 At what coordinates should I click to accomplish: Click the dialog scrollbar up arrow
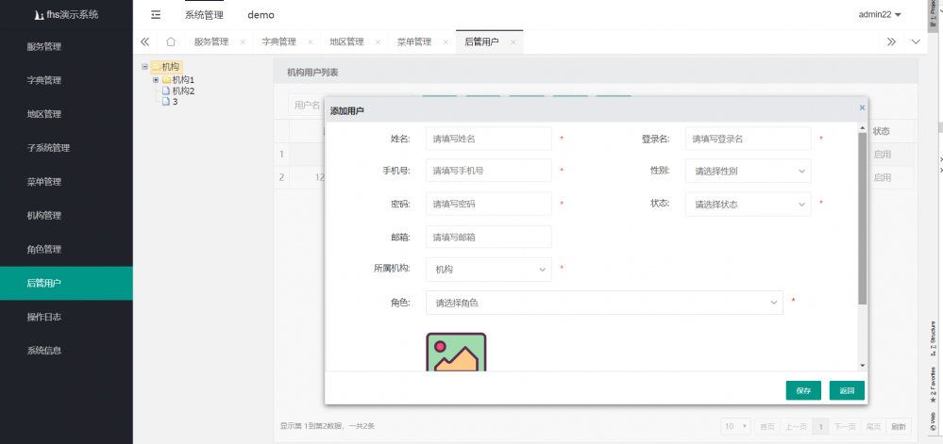863,128
